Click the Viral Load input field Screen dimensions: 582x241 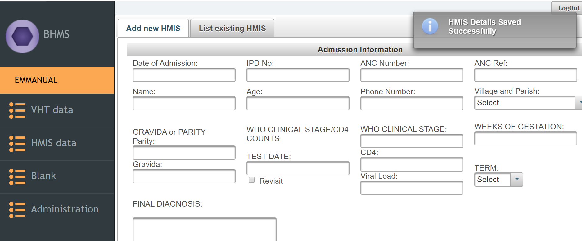tap(412, 188)
